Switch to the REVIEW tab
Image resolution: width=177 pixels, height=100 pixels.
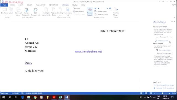point(75,5)
